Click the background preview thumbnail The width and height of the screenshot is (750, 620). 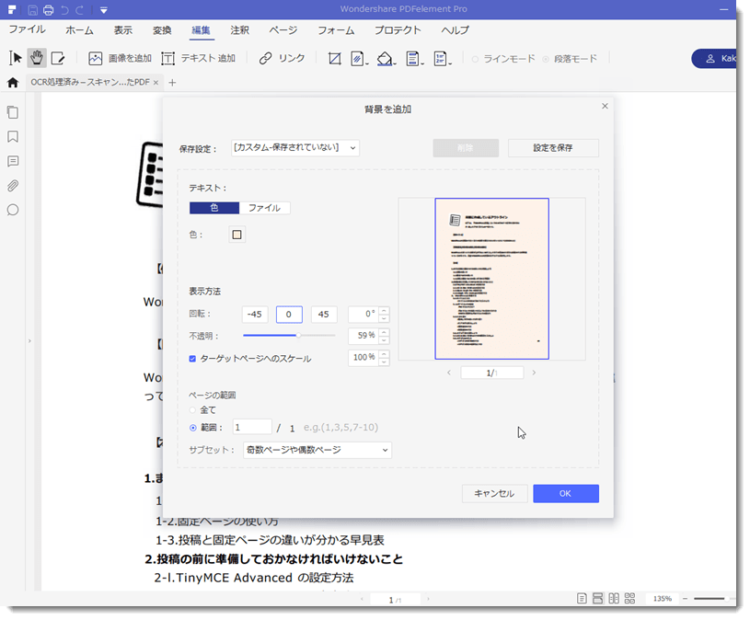pyautogui.click(x=491, y=279)
